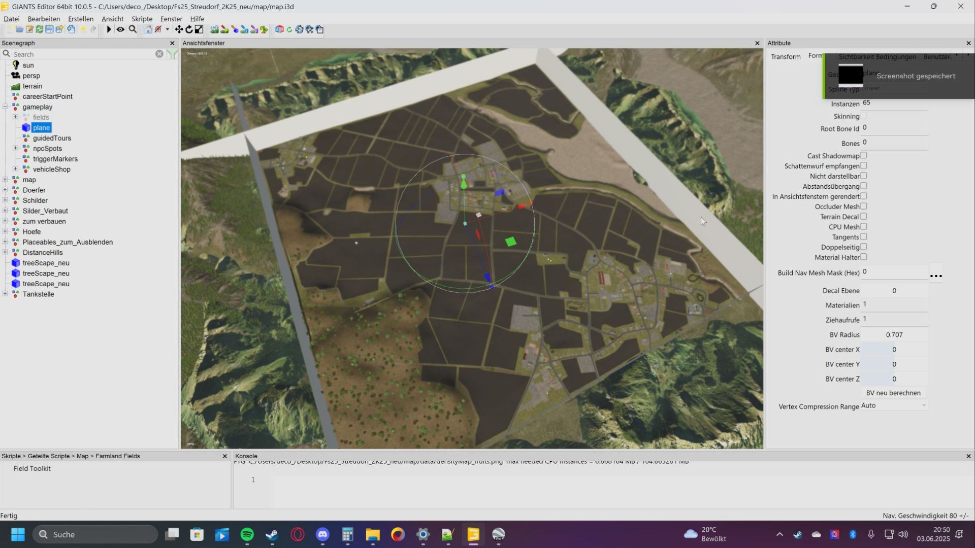Screen dimensions: 975x548
Task: Expand the npcSpots tree node
Action: pyautogui.click(x=15, y=148)
